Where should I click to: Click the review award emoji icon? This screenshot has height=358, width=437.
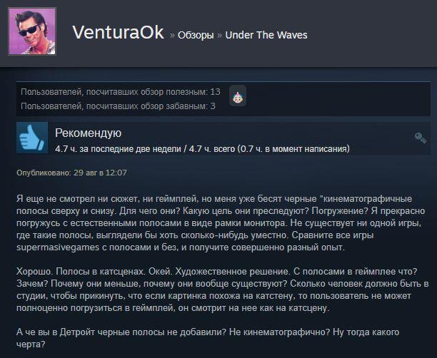(x=238, y=96)
